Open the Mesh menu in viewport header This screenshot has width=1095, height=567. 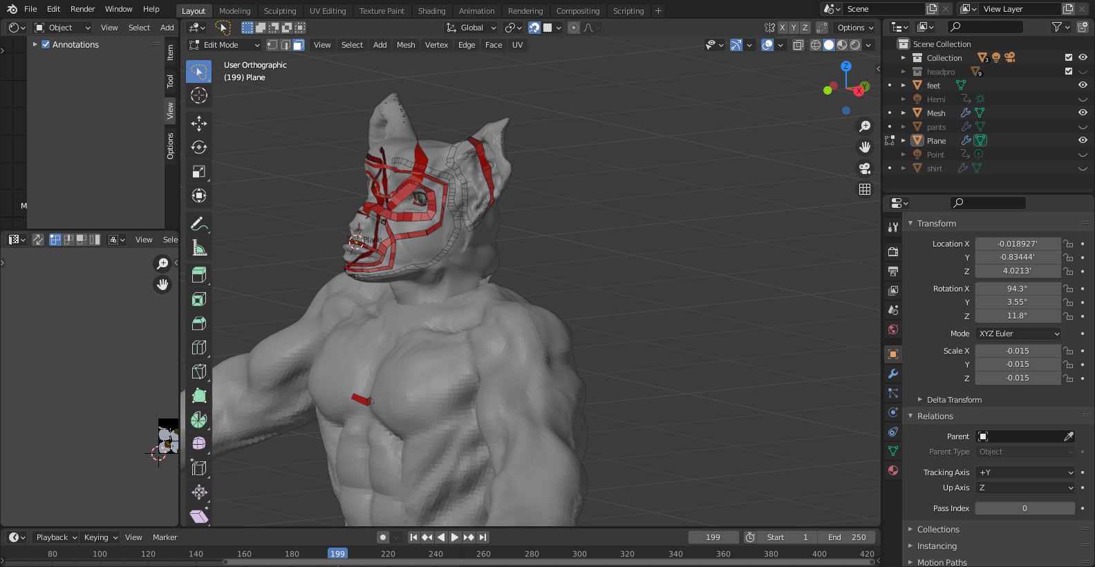click(406, 45)
